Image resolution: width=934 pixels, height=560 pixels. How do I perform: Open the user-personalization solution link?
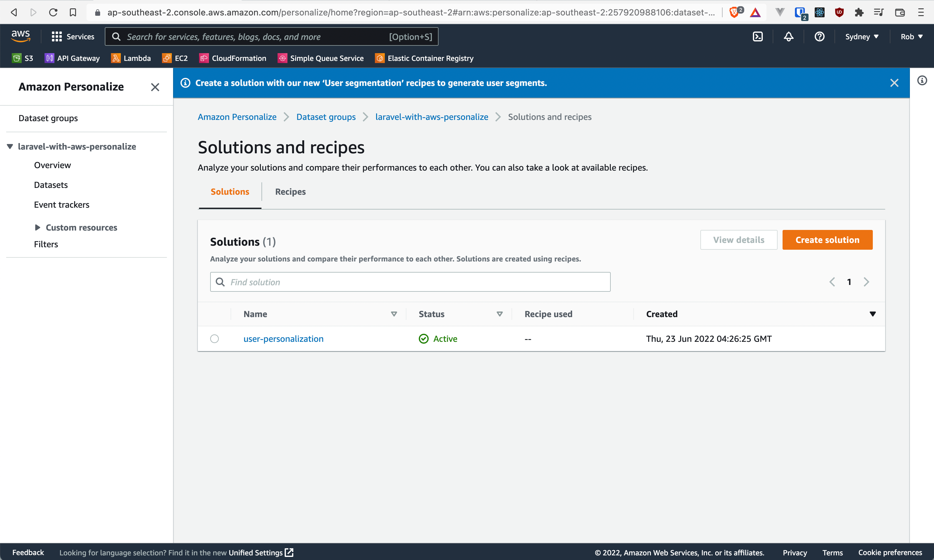[283, 338]
